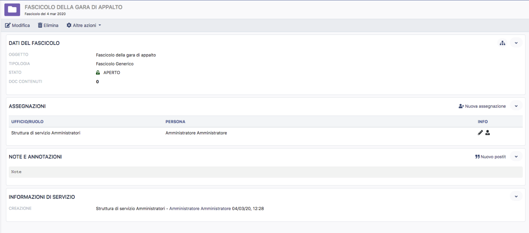
Task: Click the purple folder icon in header
Action: pos(12,9)
